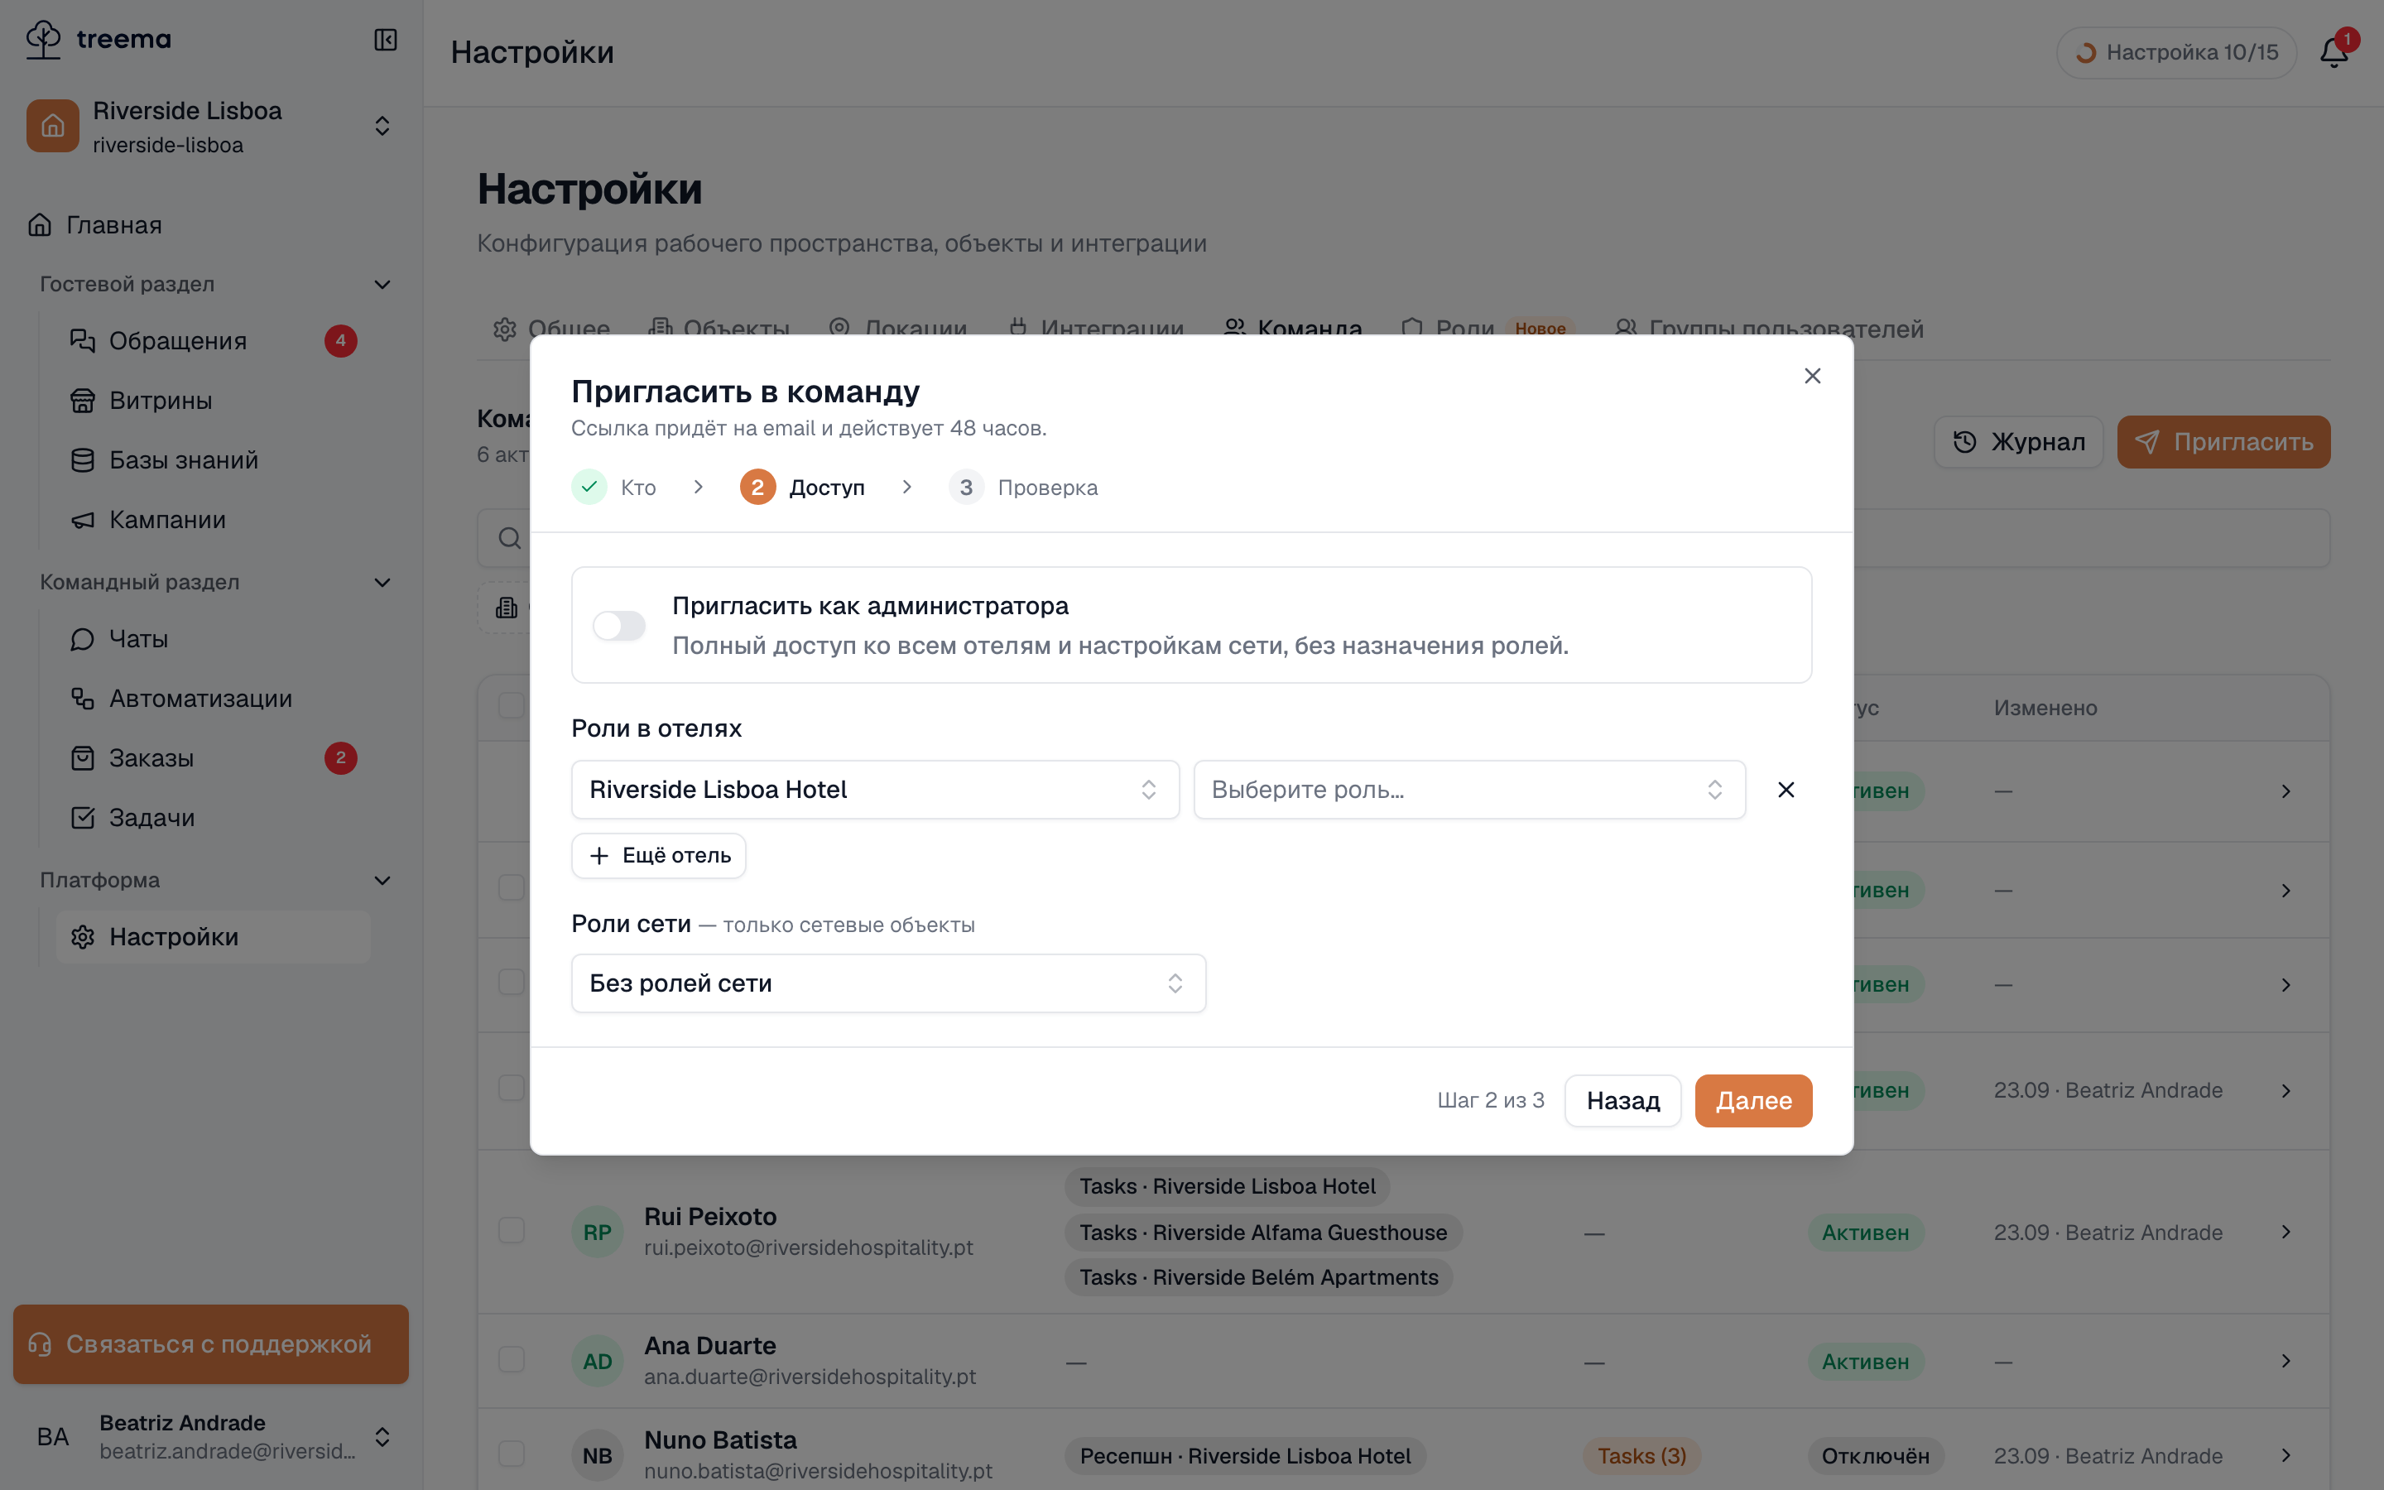This screenshot has height=1490, width=2384.
Task: Go back to step Кто
Action: (613, 487)
